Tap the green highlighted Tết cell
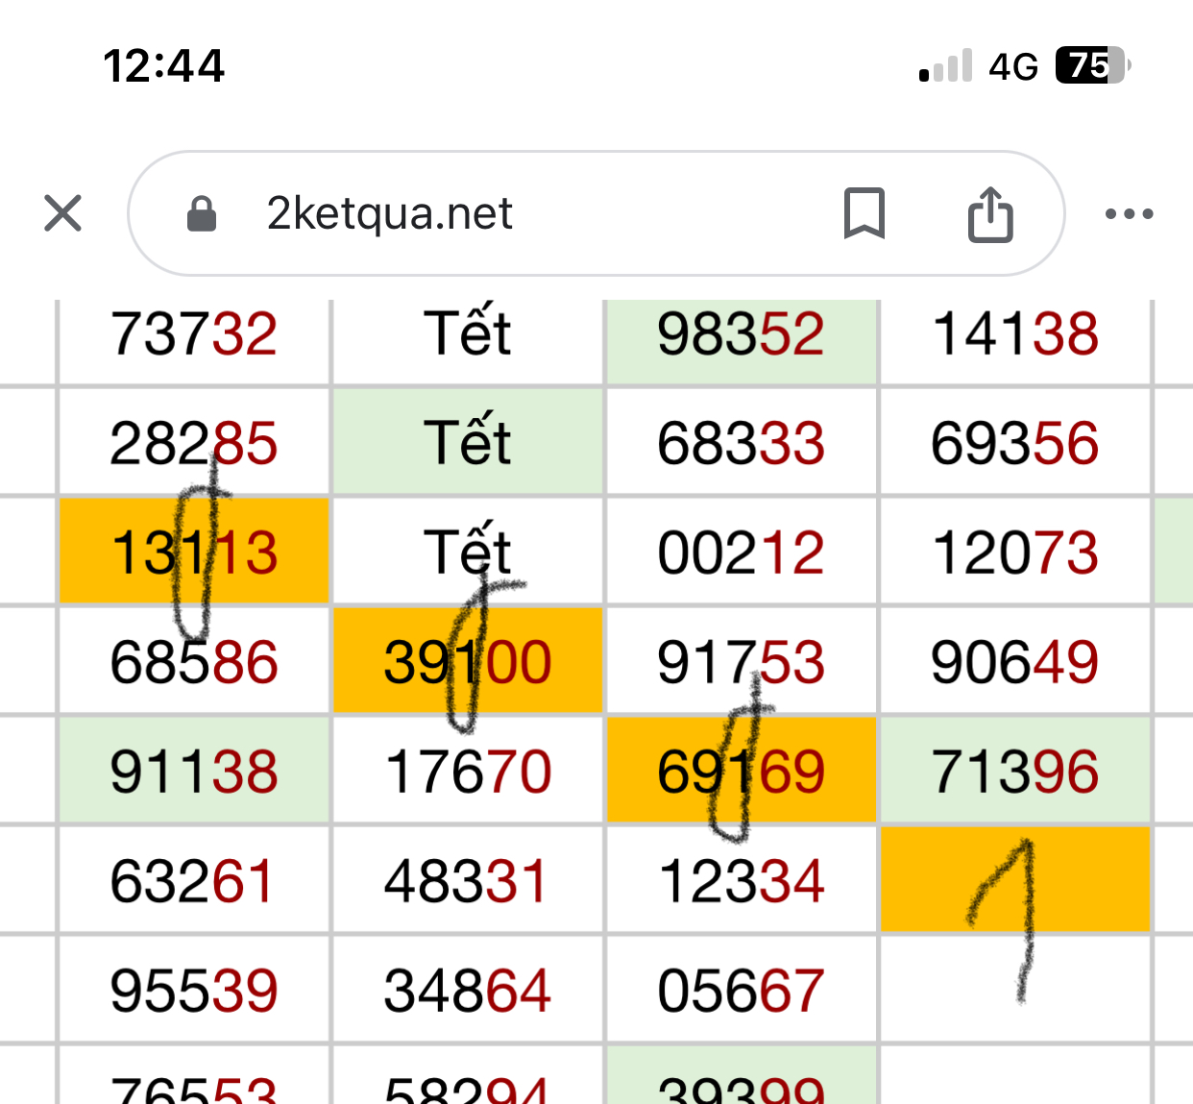Image resolution: width=1193 pixels, height=1104 pixels. [468, 443]
